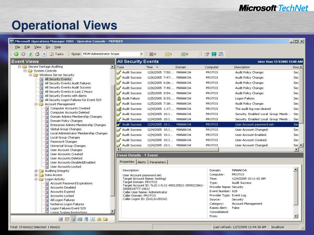Click the icon of the audit log cleared row

click(119, 109)
